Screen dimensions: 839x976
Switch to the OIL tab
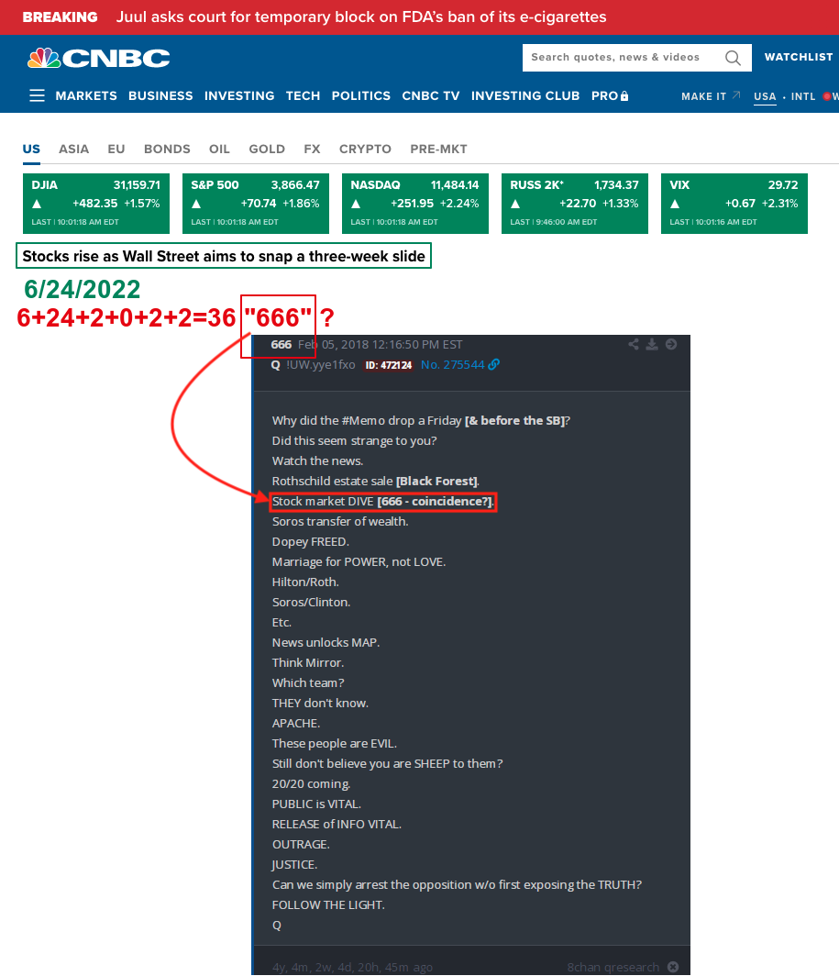point(219,150)
